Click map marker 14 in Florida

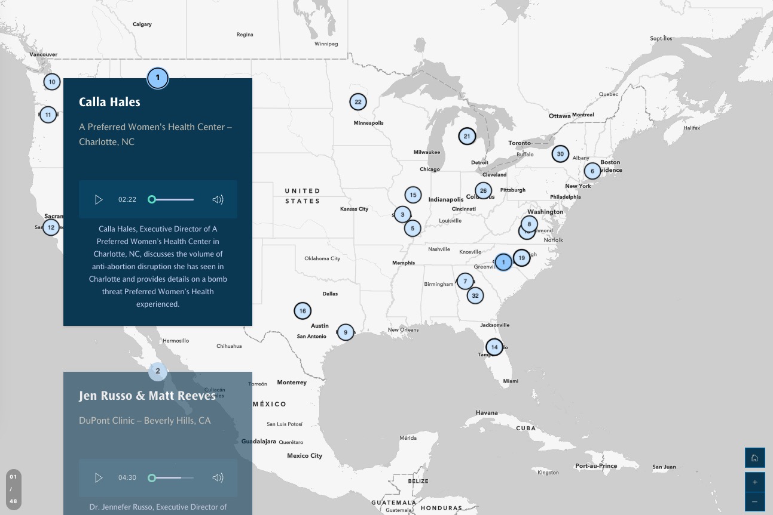coord(494,347)
